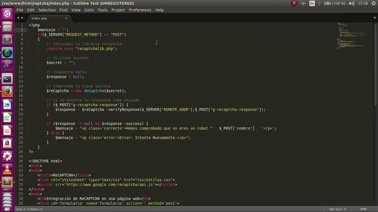Open System Settings wrench-gear dock icon

click(x=7, y=157)
